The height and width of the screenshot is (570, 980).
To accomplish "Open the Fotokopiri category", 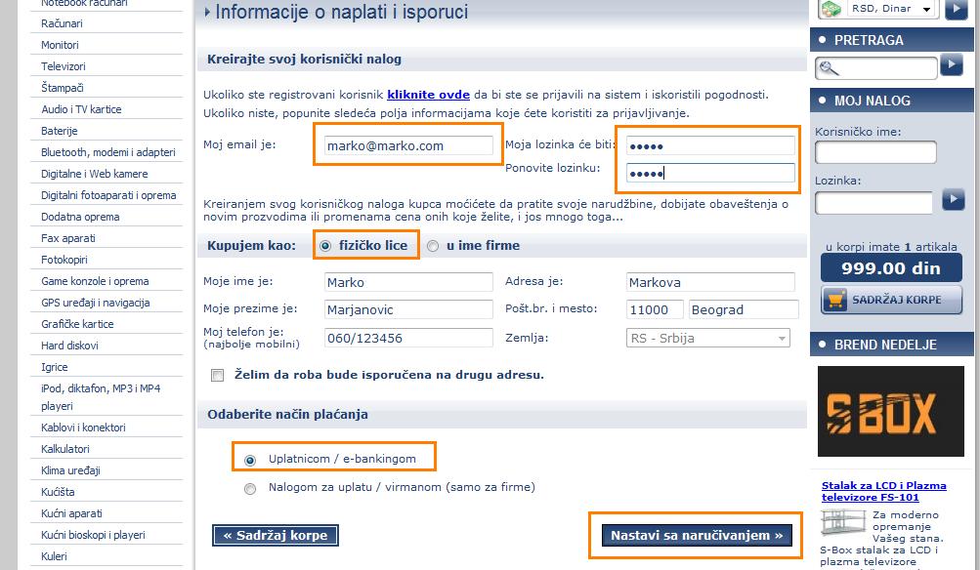I will pyautogui.click(x=64, y=260).
